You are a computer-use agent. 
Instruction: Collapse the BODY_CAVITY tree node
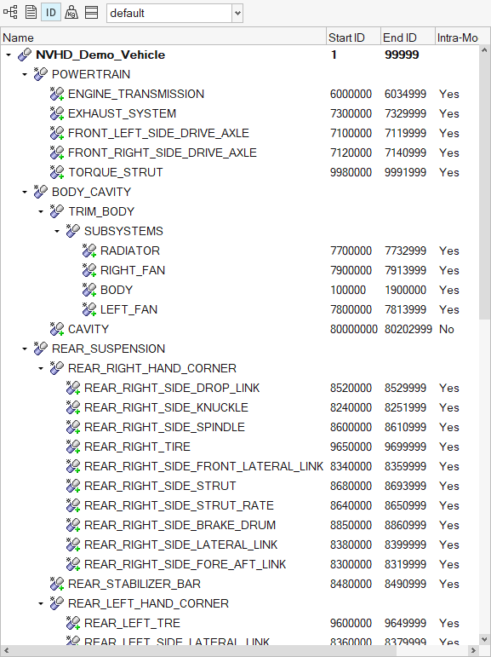25,193
